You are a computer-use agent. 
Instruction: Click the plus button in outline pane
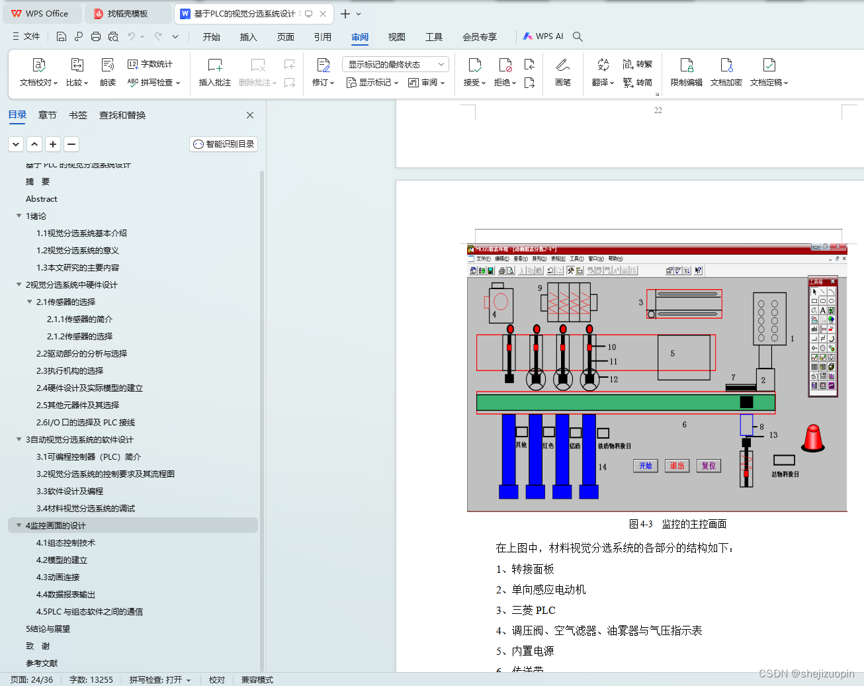pyautogui.click(x=54, y=144)
